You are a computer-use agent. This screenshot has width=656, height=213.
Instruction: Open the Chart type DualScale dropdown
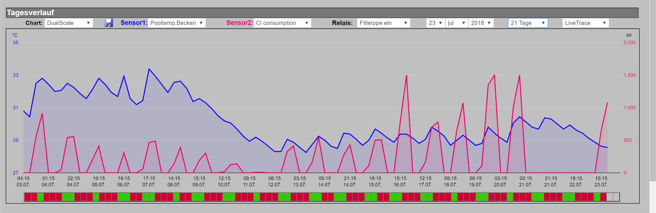click(69, 23)
